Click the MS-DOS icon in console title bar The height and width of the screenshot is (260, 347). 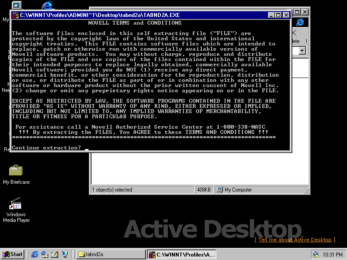click(16, 15)
